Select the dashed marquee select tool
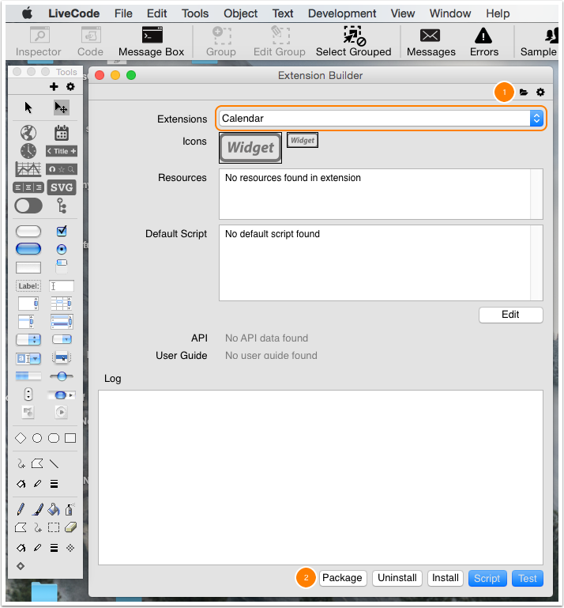This screenshot has height=608, width=564. point(54,527)
